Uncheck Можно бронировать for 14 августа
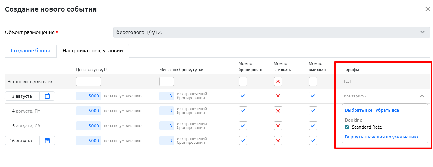 click(243, 111)
